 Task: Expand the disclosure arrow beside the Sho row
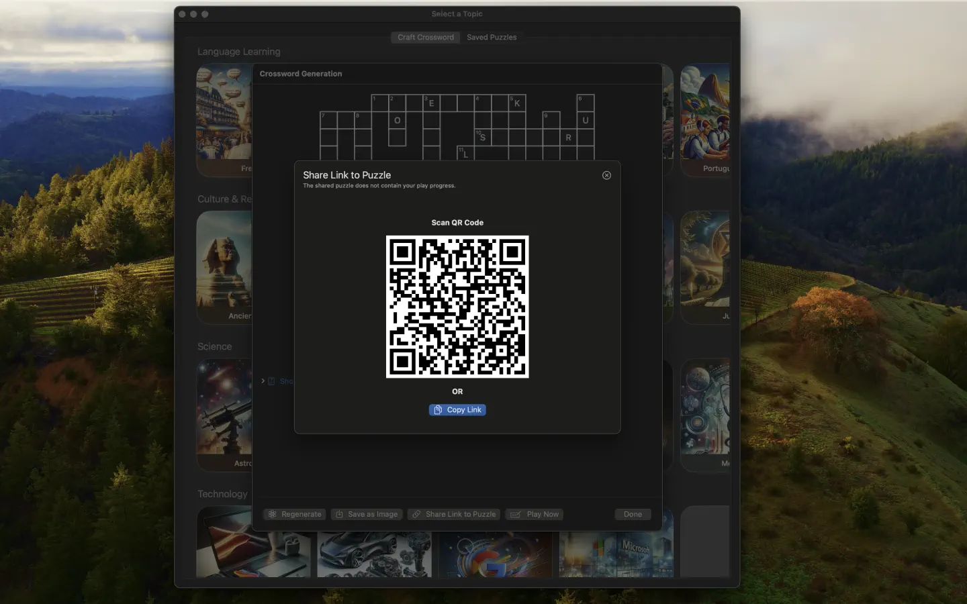(x=263, y=381)
